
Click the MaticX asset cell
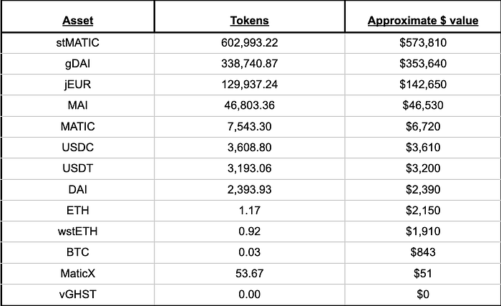click(77, 273)
